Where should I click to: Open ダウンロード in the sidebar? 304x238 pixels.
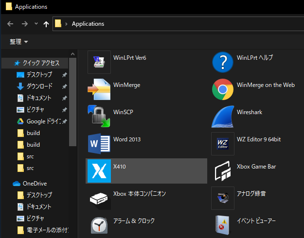[39, 86]
